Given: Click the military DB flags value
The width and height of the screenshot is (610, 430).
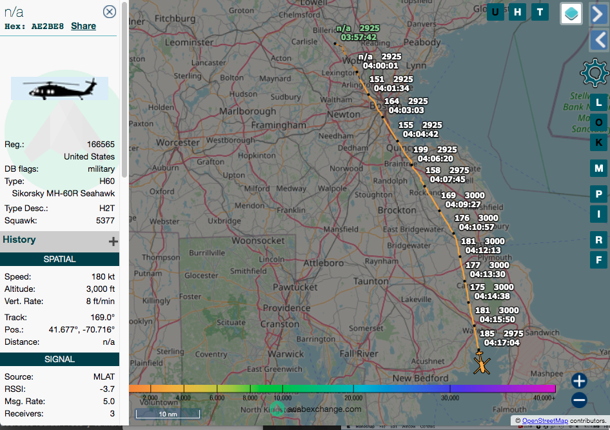Looking at the screenshot, I should 101,169.
